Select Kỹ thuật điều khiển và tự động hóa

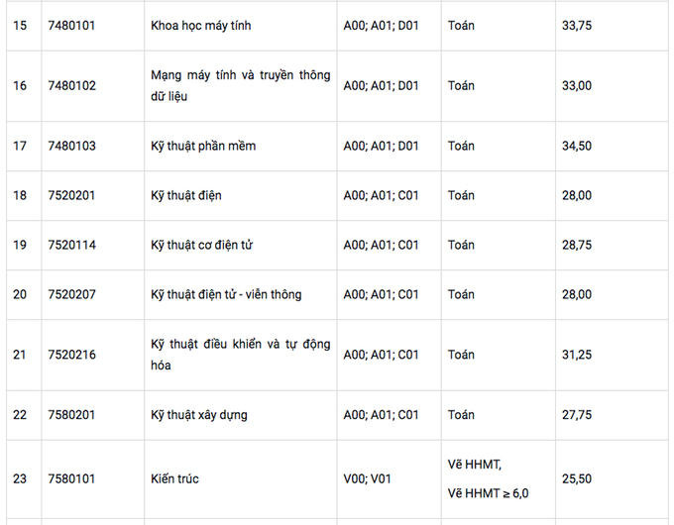click(240, 355)
